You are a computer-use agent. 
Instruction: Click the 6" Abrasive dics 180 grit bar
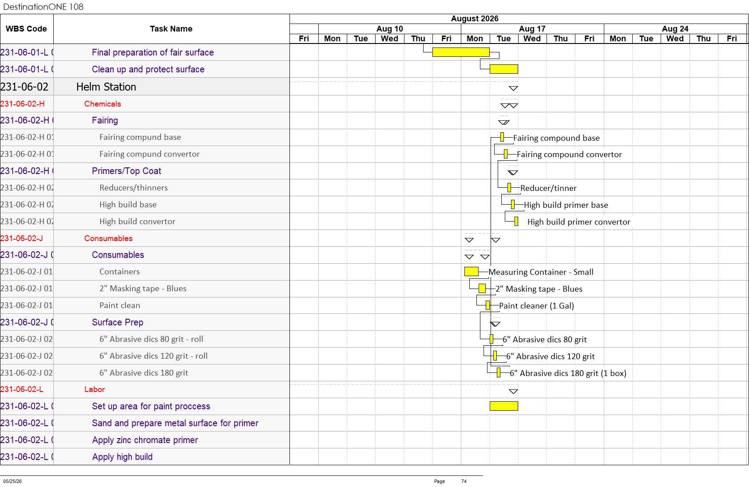[499, 372]
